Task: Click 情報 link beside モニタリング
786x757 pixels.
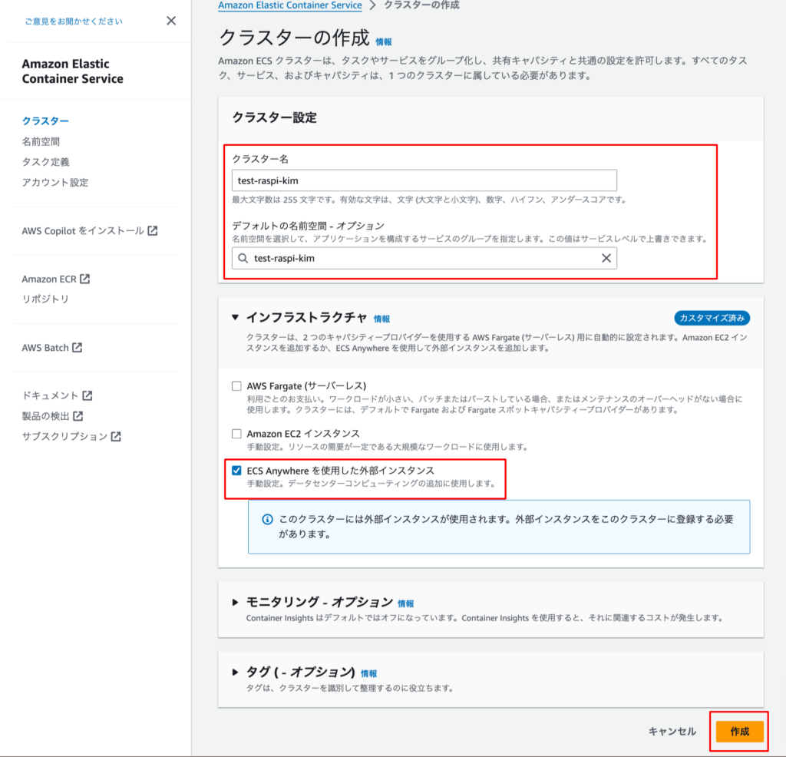Action: point(406,603)
